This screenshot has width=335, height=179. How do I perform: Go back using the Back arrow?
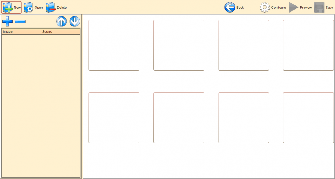(229, 8)
